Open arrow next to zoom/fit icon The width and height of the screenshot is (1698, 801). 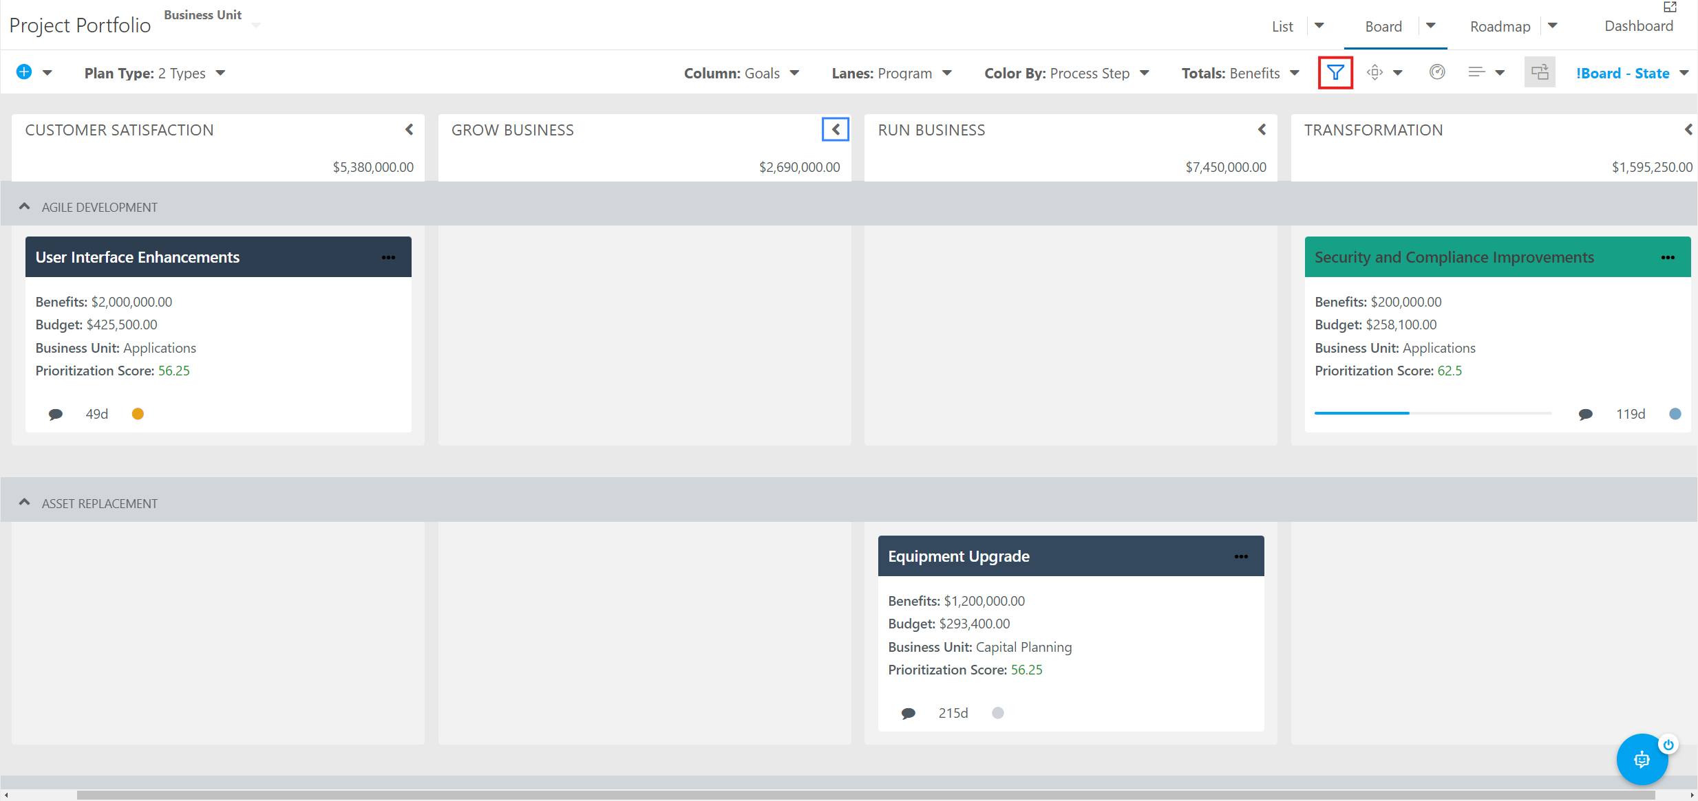click(x=1398, y=73)
